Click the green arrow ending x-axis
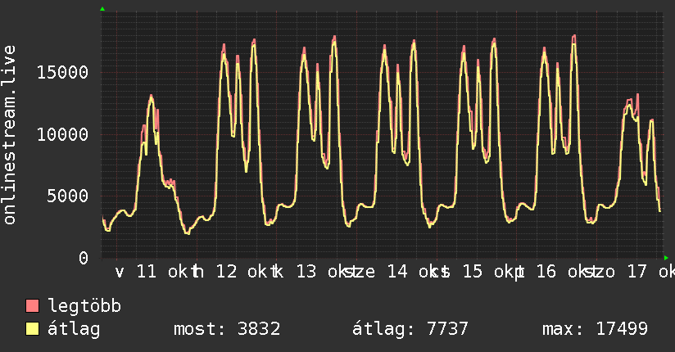This screenshot has width=675, height=352. 666,258
